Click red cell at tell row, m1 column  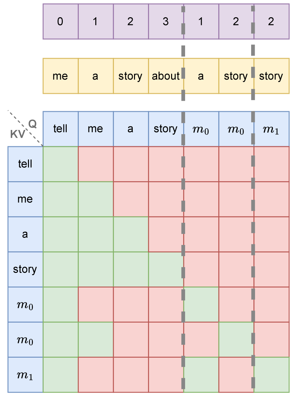271,164
